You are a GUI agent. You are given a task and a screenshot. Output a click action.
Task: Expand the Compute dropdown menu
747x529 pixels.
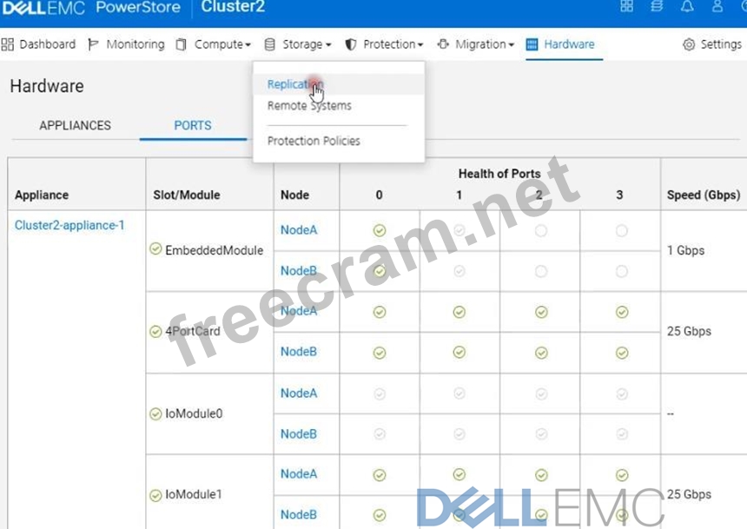point(214,44)
